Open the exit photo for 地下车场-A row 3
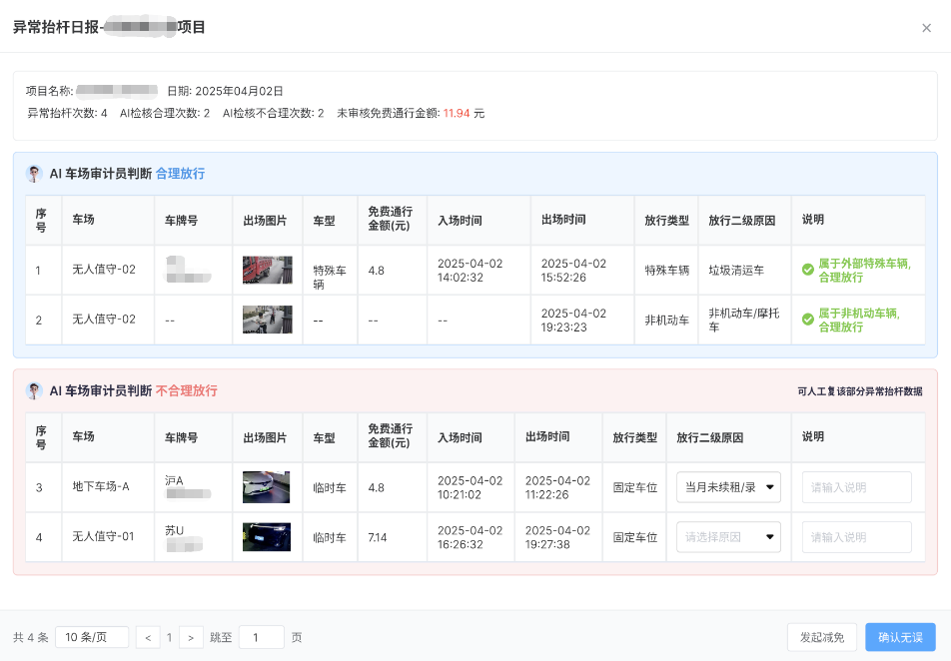 click(268, 487)
